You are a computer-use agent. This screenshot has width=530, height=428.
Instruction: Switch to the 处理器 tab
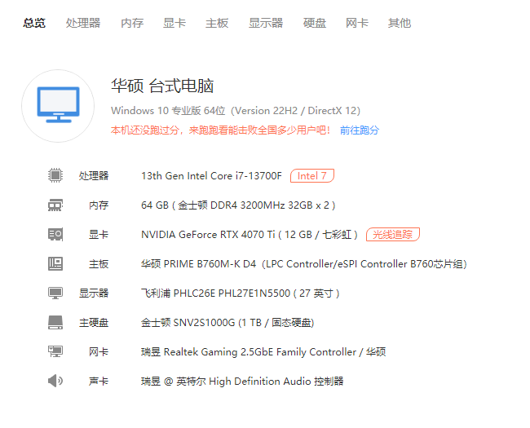coord(83,23)
